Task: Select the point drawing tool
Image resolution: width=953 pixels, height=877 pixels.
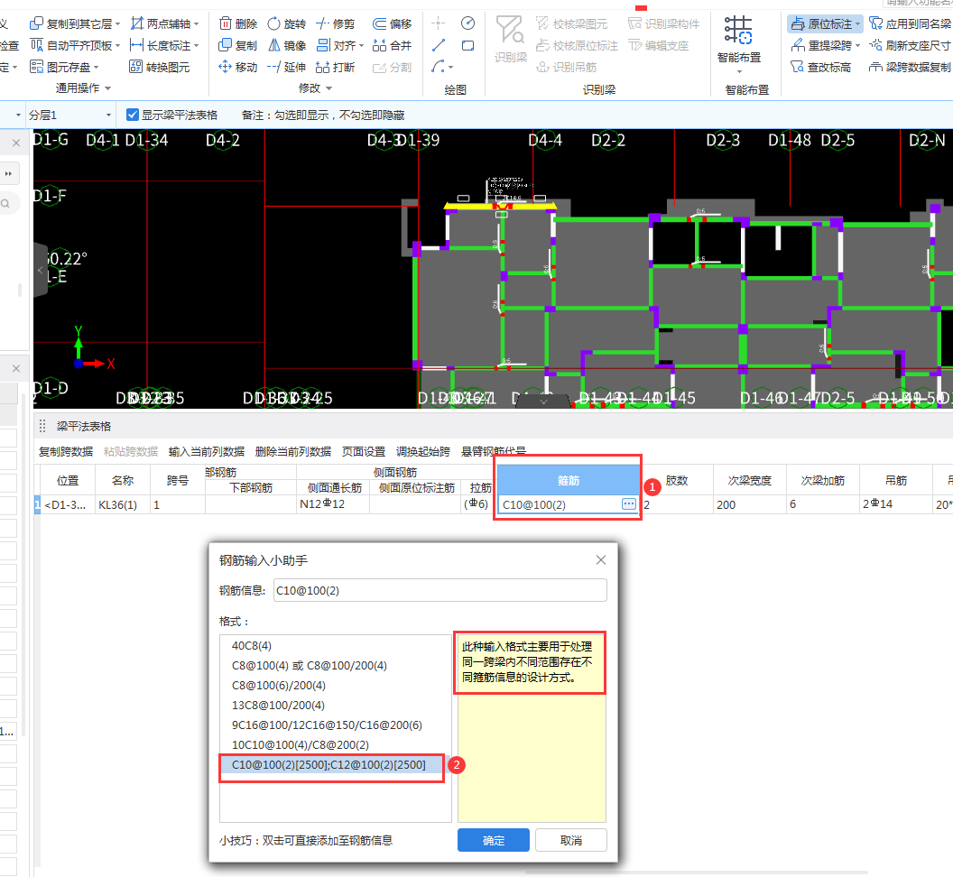Action: pyautogui.click(x=439, y=23)
